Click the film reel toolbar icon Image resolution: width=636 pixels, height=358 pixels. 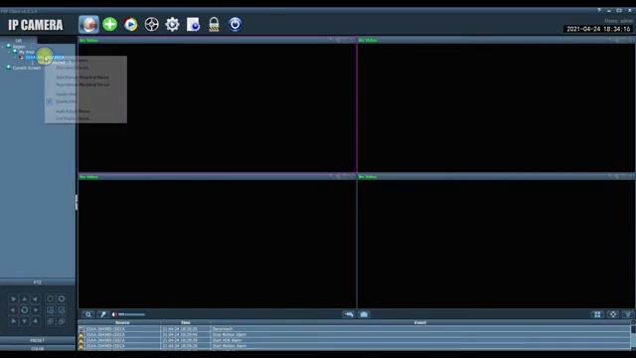pyautogui.click(x=152, y=24)
